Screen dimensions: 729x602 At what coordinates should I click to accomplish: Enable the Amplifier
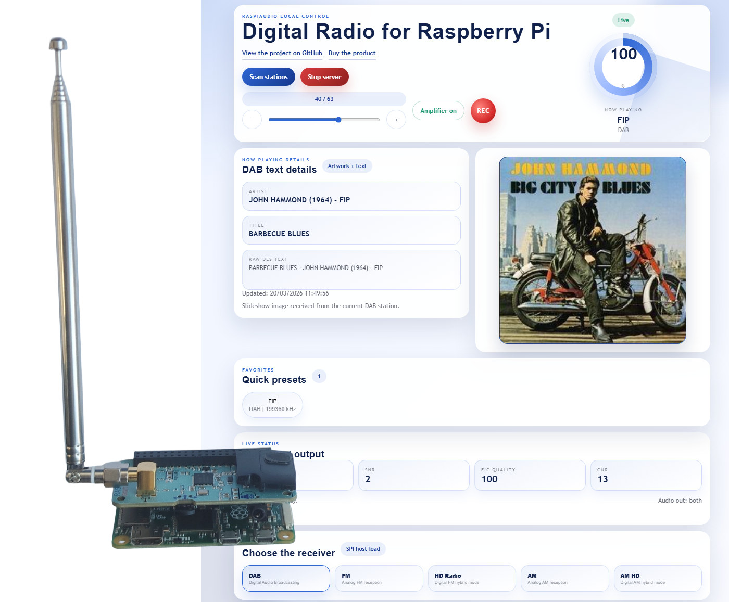click(438, 111)
